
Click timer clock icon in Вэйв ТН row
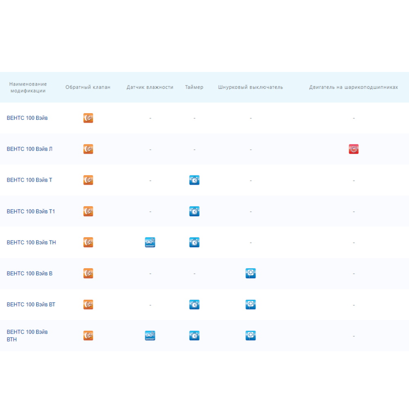coord(194,242)
